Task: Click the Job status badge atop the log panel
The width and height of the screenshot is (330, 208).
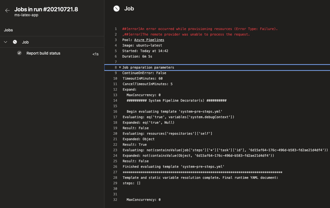Action: (x=116, y=9)
